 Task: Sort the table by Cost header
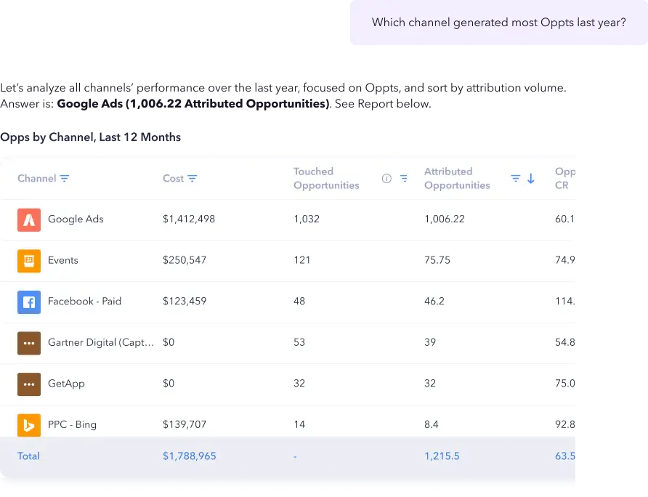pyautogui.click(x=174, y=177)
